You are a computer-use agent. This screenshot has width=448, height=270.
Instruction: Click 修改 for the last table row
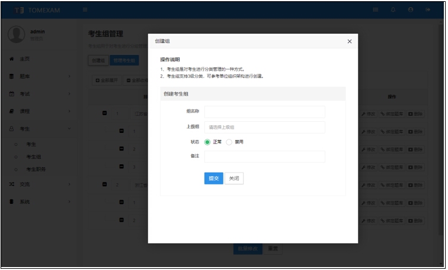pyautogui.click(x=368, y=221)
